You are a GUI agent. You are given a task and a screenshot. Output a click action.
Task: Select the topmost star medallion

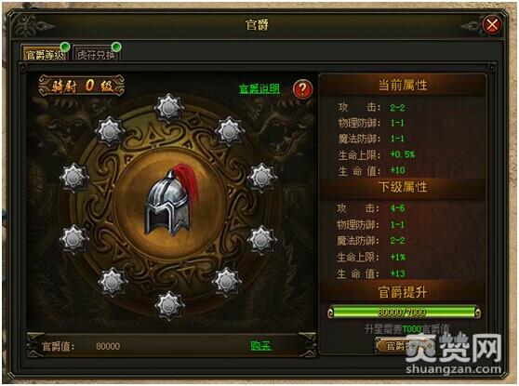pos(168,108)
